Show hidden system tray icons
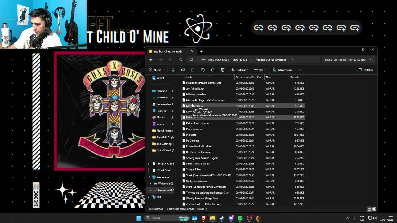The height and width of the screenshot is (223, 397). tap(348, 218)
